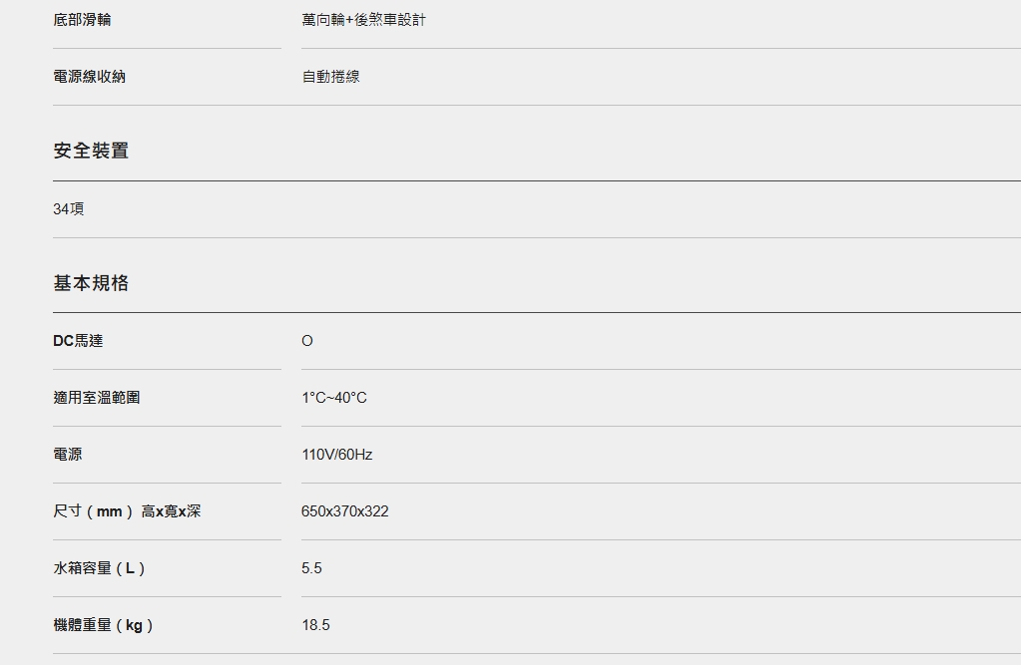The height and width of the screenshot is (665, 1021).
Task: Click the 機體重量 (kg) label
Action: pos(103,625)
